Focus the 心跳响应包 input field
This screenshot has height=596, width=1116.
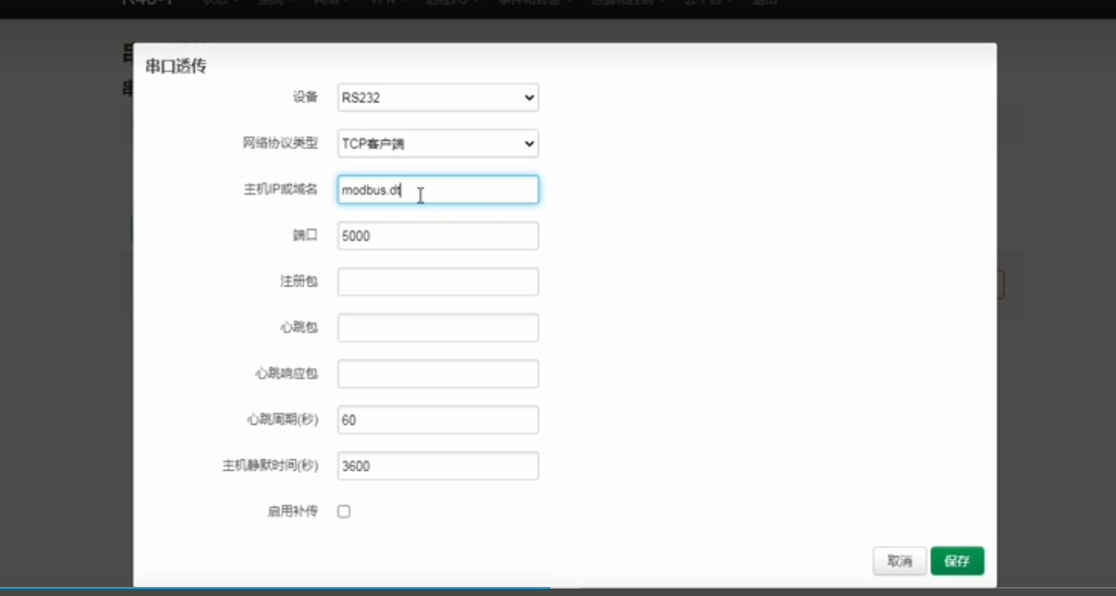click(437, 373)
